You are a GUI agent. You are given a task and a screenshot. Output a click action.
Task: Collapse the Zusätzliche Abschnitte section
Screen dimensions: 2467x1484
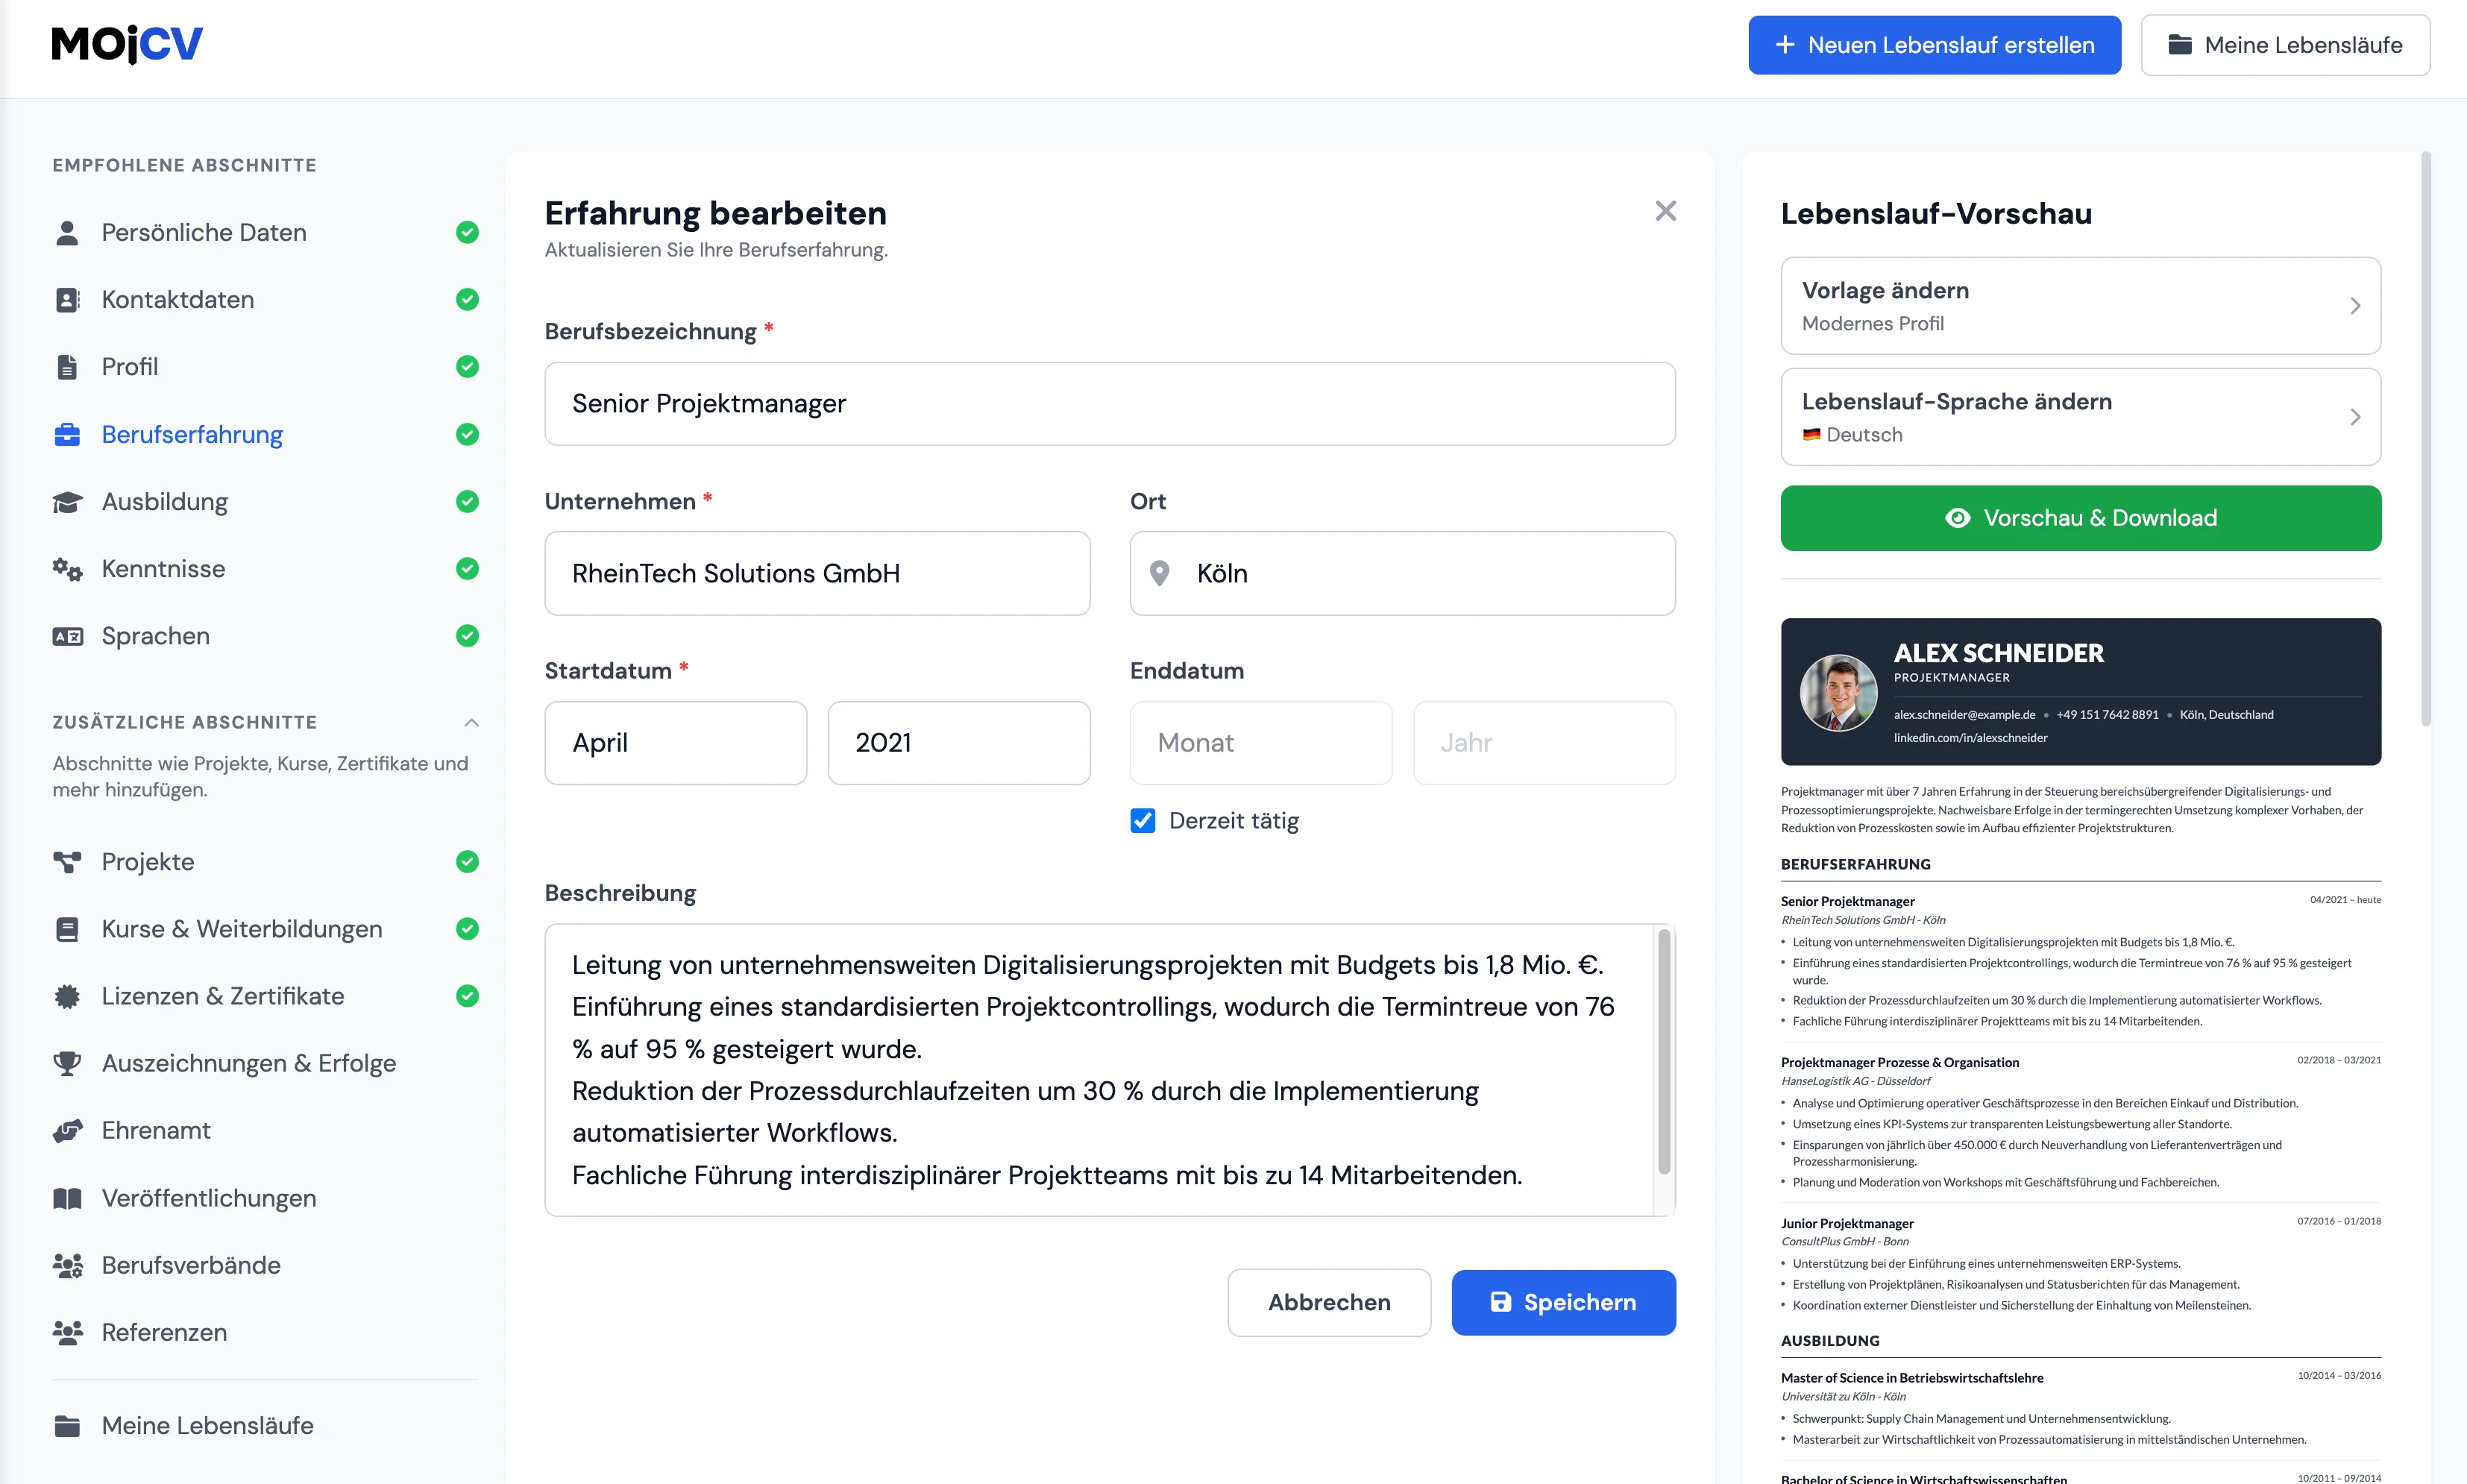[471, 722]
